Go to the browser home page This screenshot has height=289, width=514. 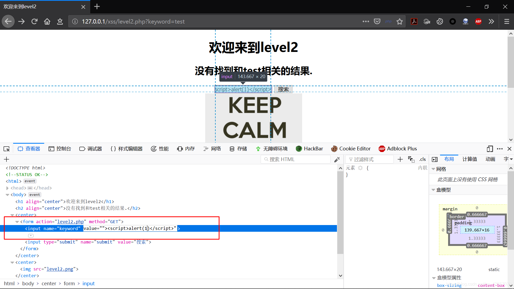tap(47, 21)
